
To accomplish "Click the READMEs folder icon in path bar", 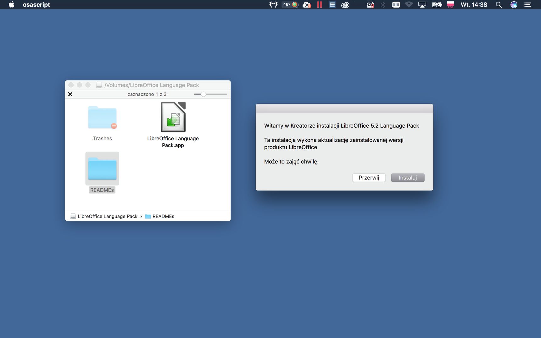I will pyautogui.click(x=148, y=216).
